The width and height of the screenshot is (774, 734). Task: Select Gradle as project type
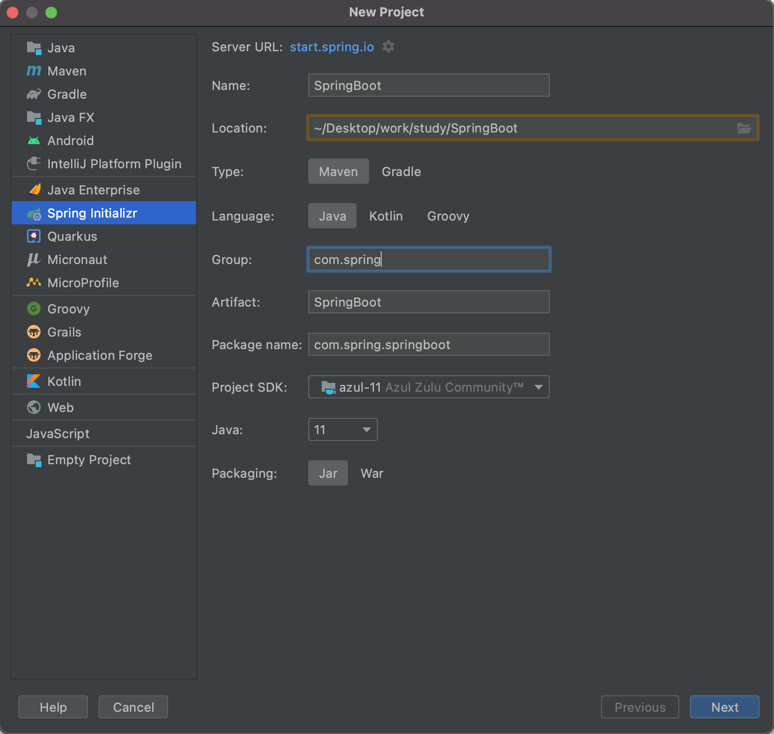coord(401,172)
